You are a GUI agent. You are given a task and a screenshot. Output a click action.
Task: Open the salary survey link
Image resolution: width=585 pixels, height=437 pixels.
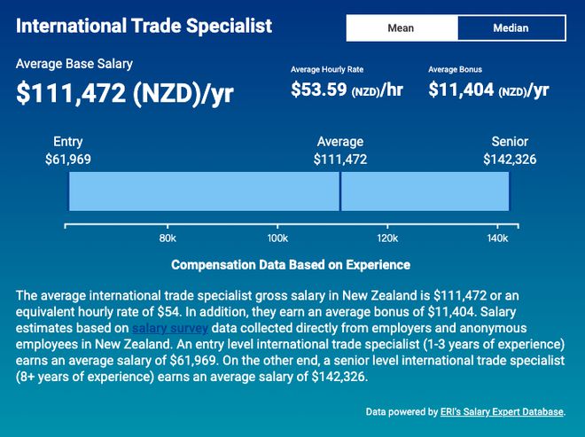coord(170,328)
